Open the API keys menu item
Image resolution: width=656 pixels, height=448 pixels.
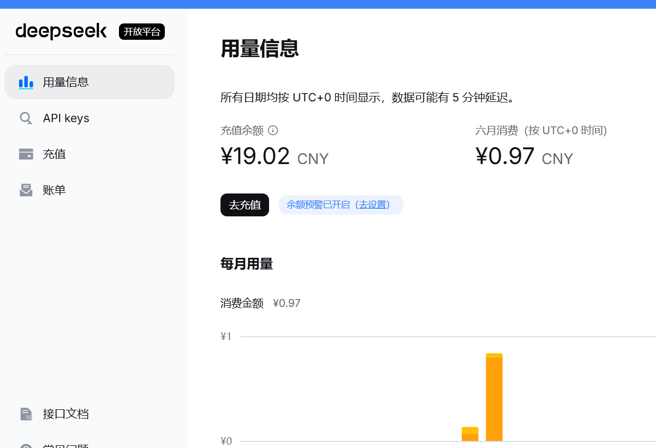[90, 118]
